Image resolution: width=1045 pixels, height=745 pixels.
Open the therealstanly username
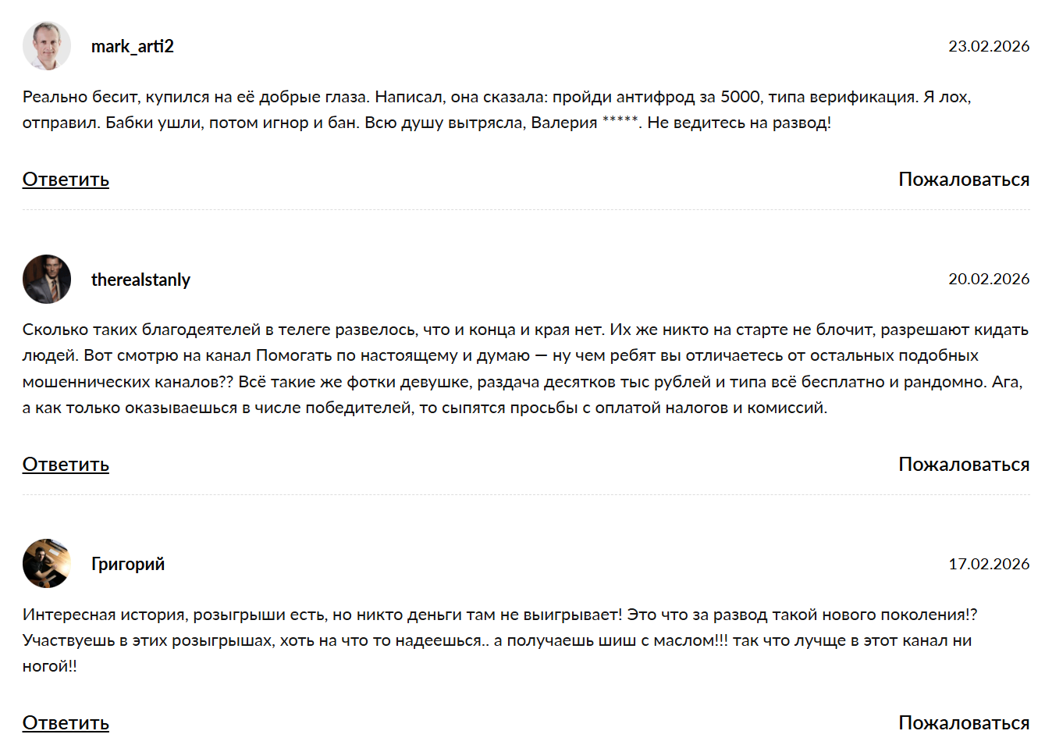(x=140, y=280)
